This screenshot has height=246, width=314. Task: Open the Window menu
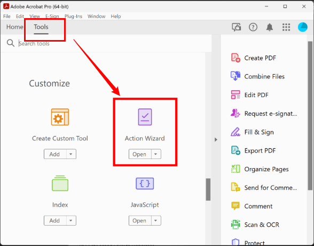click(97, 17)
